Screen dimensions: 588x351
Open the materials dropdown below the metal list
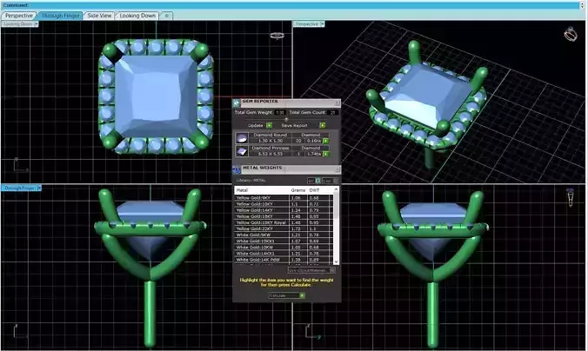point(311,270)
